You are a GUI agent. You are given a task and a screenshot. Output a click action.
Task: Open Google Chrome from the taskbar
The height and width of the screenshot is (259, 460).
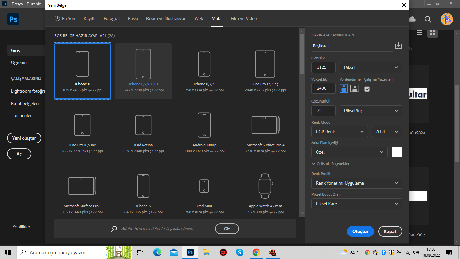(x=256, y=252)
